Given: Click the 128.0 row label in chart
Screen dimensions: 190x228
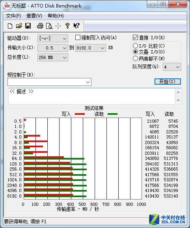Looking at the screenshot, I should (16, 164).
